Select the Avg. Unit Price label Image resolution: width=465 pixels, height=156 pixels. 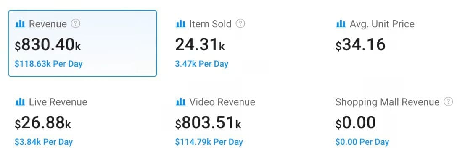pos(382,24)
